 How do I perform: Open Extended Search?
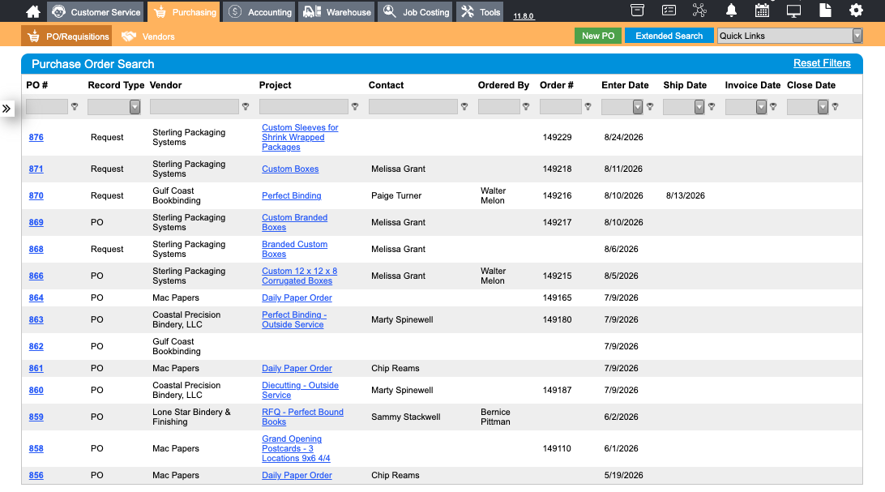pyautogui.click(x=669, y=36)
